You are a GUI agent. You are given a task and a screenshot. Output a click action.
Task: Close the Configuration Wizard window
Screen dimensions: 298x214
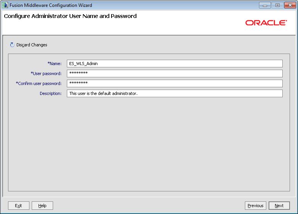[x=290, y=5]
